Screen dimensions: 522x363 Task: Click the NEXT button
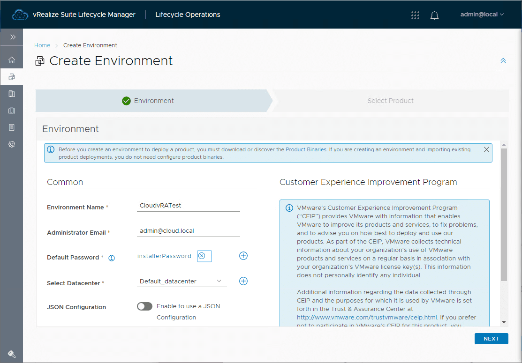click(x=491, y=338)
